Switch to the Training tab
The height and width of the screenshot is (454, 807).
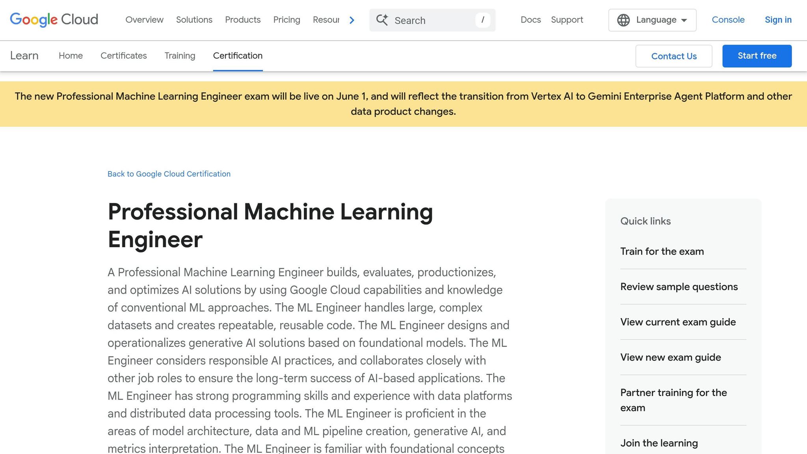180,56
